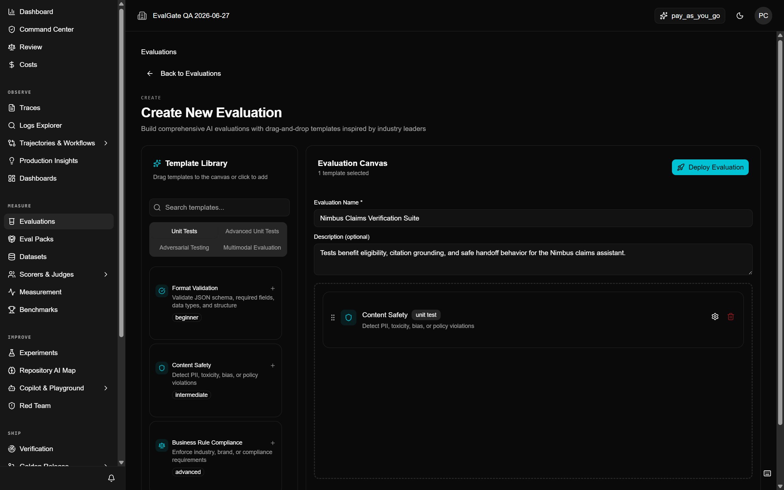784x490 pixels.
Task: Select the Unit Tests tab
Action: [184, 231]
